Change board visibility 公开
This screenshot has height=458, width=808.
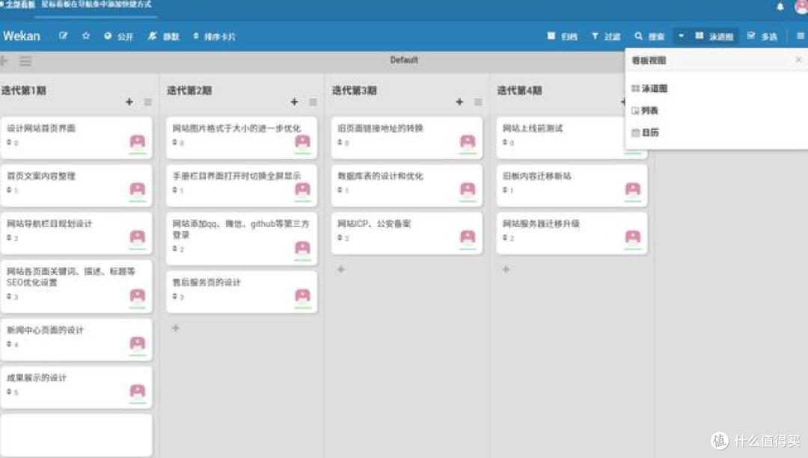point(118,36)
